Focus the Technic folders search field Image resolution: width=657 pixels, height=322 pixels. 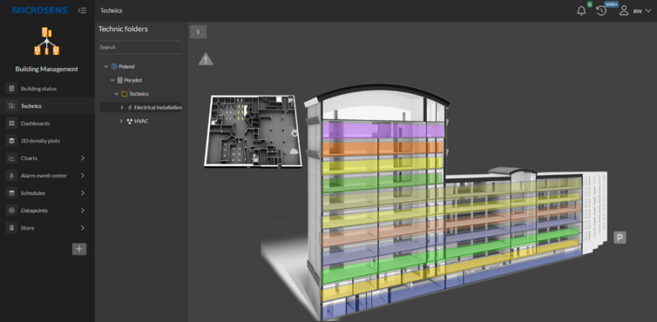coord(140,47)
